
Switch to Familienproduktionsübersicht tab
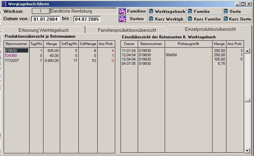click(x=127, y=30)
